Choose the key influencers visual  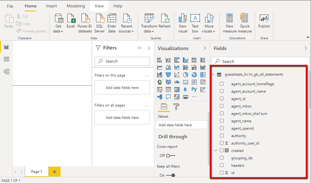click(203, 90)
